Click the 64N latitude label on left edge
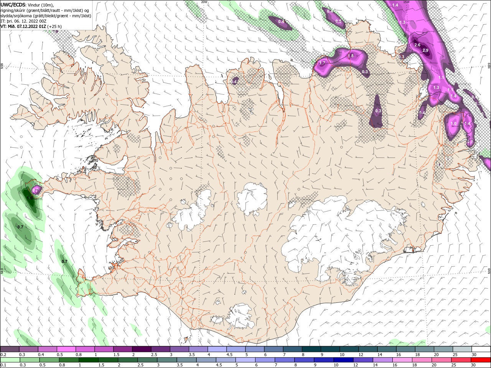The height and width of the screenshot is (368, 491). (x=2, y=271)
